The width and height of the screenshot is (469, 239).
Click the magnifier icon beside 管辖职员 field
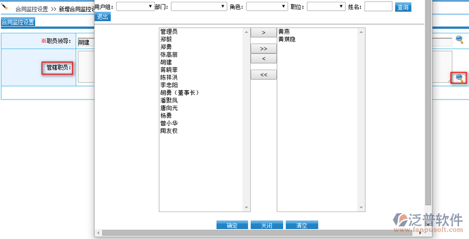coord(459,78)
